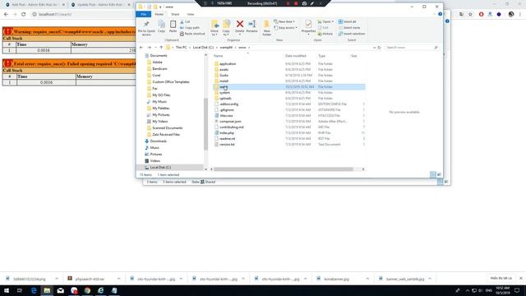This screenshot has height=296, width=526.
Task: Select composer.json file
Action: click(x=230, y=121)
